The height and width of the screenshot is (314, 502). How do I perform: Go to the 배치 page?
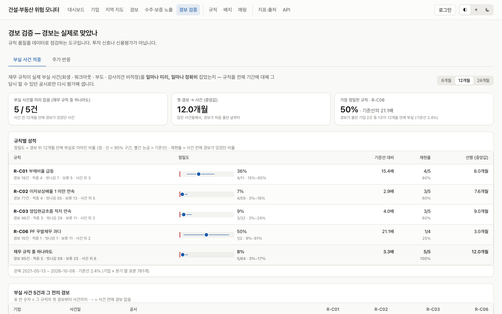[x=228, y=10]
